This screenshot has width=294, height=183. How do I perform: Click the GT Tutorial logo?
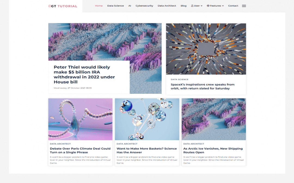coord(63,6)
